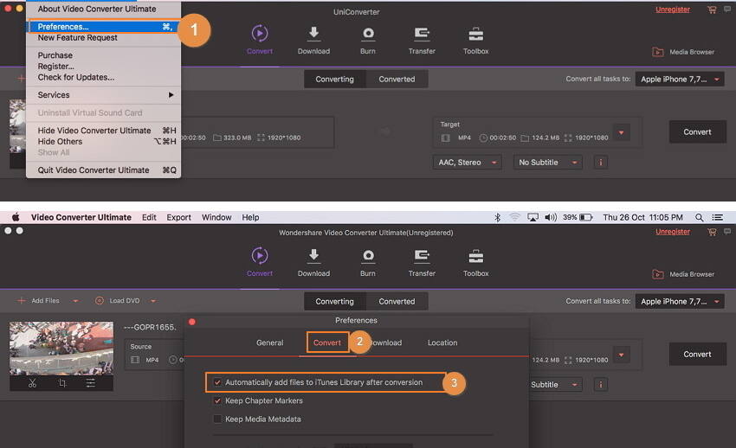The width and height of the screenshot is (736, 448).
Task: Open the Apple menu
Action: click(16, 217)
